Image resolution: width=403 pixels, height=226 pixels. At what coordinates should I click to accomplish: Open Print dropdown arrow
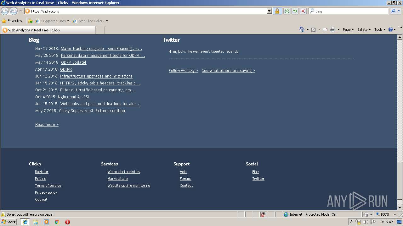pos(338,30)
